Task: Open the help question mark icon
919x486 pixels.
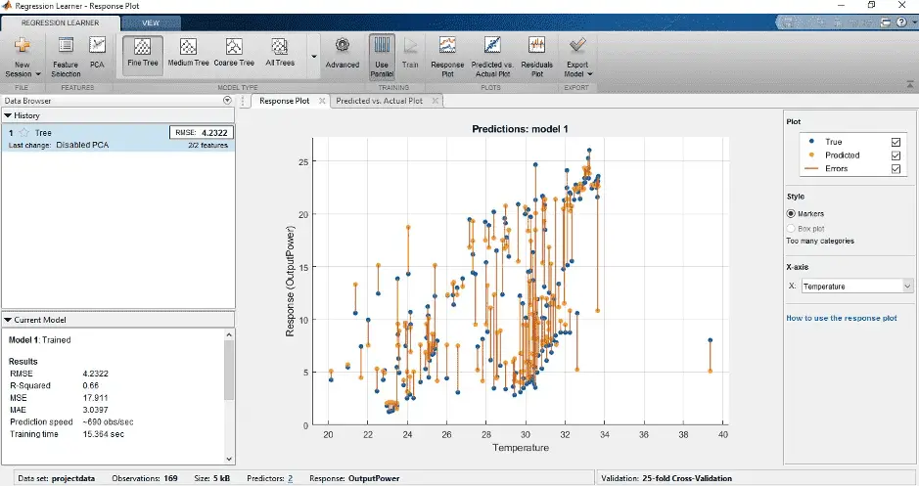Action: [x=901, y=22]
